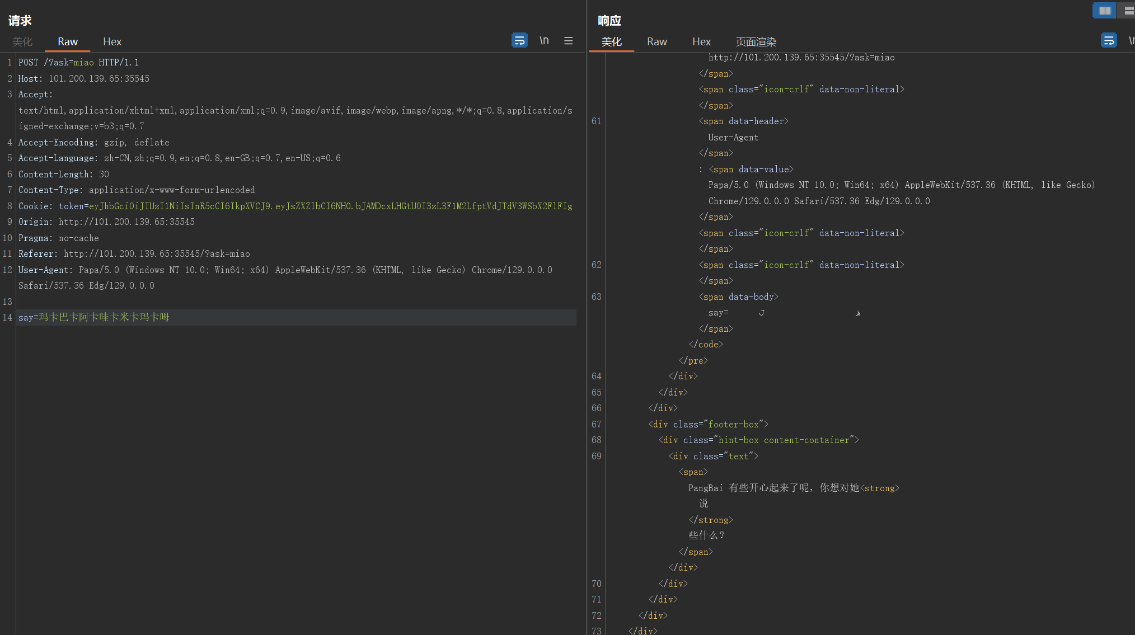1135x635 pixels.
Task: Click the Origin header line
Action: [x=106, y=222]
